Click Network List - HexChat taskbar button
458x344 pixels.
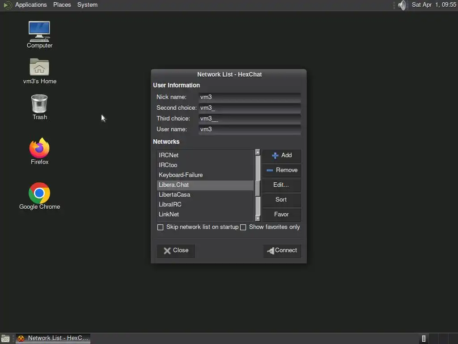click(x=53, y=339)
